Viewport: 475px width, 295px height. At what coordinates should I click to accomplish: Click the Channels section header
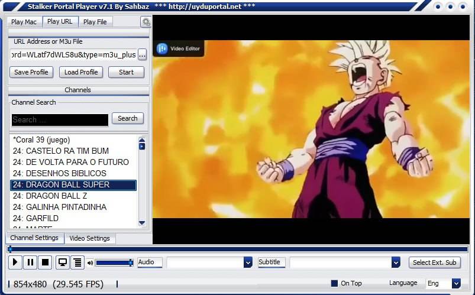click(x=79, y=90)
